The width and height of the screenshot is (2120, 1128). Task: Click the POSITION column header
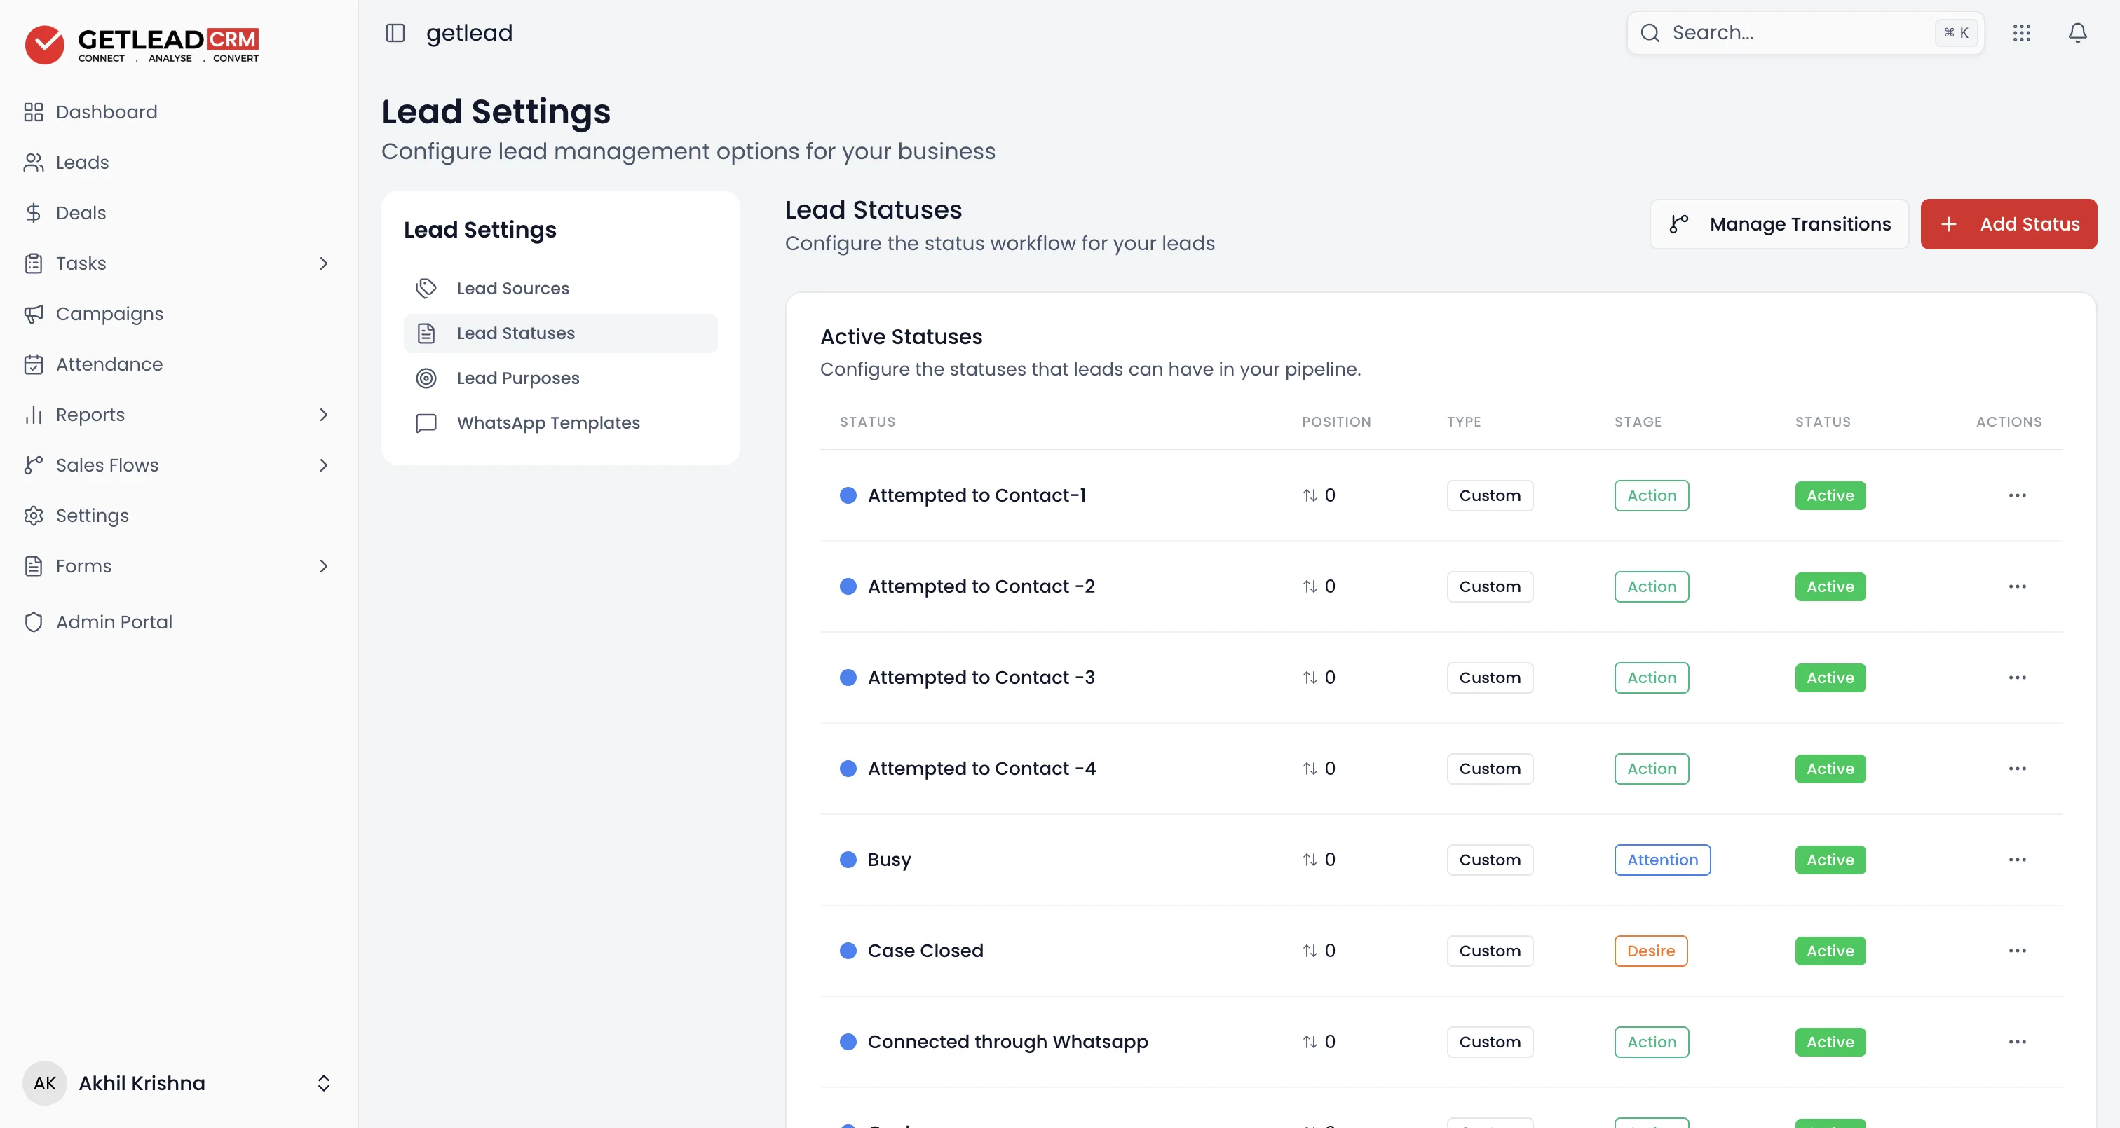tap(1336, 422)
